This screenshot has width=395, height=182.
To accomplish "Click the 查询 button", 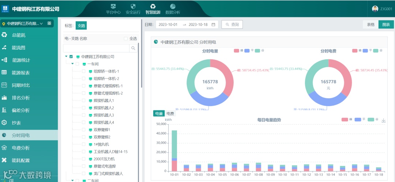I will click(x=232, y=24).
